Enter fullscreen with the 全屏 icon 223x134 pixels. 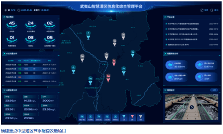202,10
